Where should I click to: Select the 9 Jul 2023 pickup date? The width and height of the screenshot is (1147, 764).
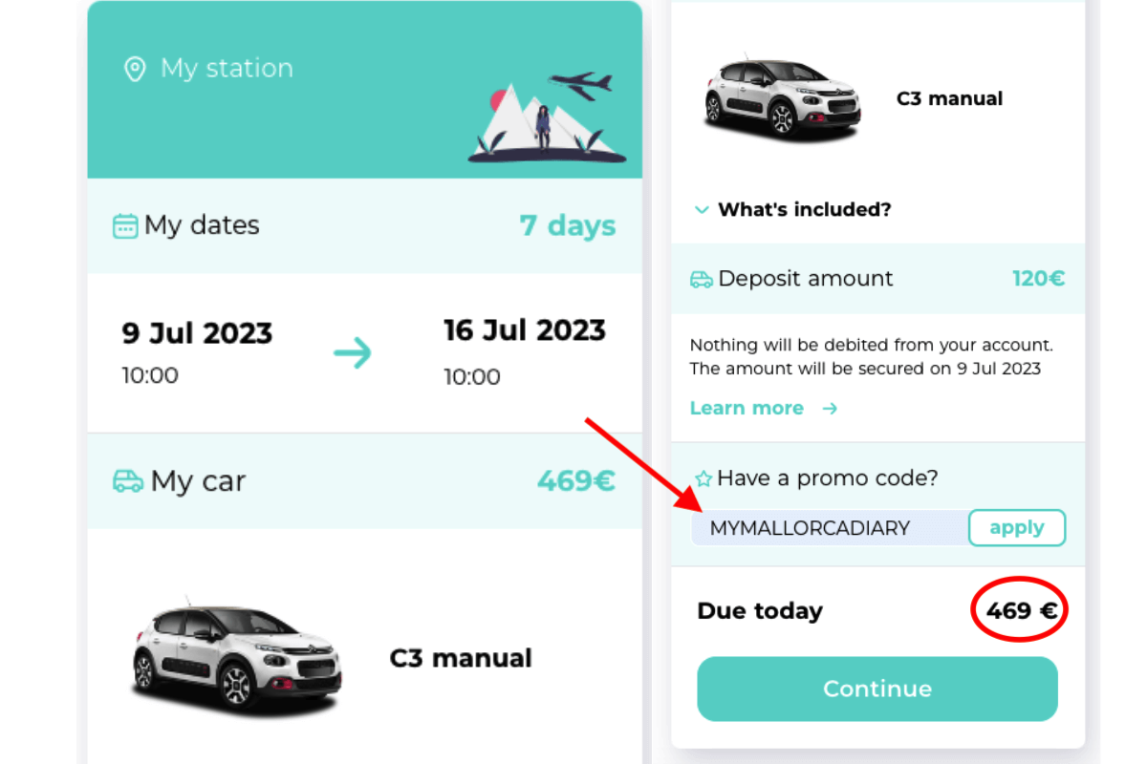tap(197, 333)
